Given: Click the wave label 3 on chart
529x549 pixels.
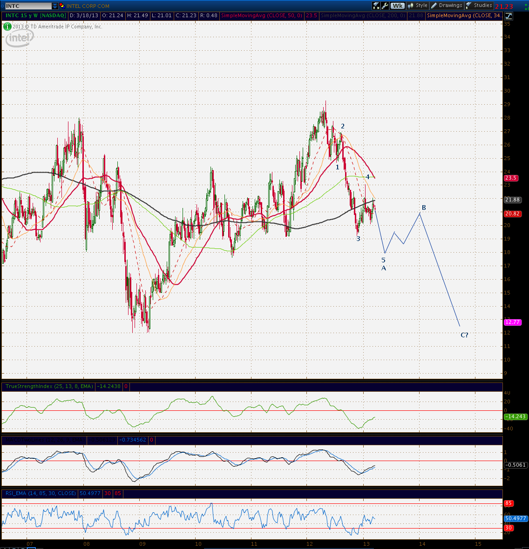Looking at the screenshot, I should (358, 239).
